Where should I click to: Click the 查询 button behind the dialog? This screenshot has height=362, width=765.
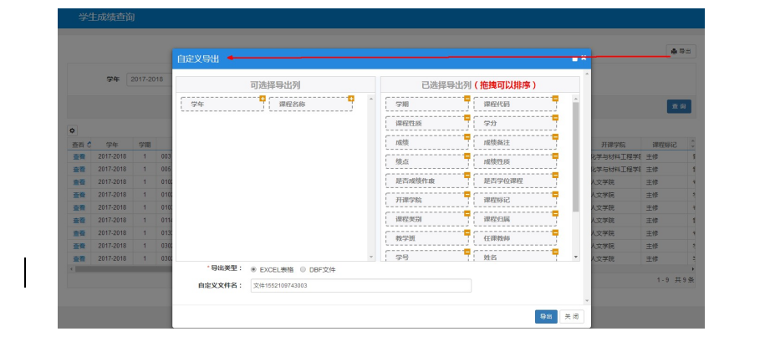(x=678, y=106)
